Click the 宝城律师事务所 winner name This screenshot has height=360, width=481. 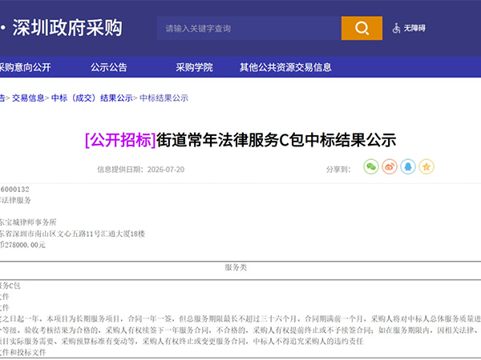tap(30, 222)
